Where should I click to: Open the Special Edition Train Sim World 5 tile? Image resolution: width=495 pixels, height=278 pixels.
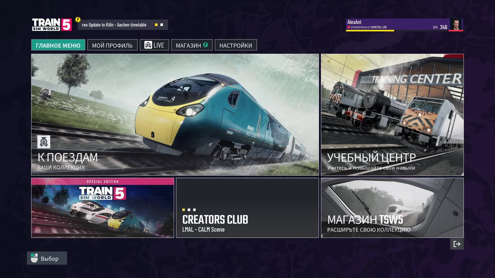[x=103, y=208]
